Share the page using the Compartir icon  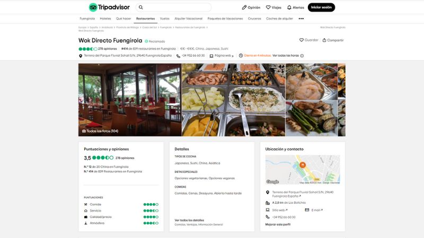pos(324,40)
